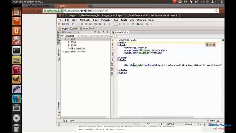Click the collapse all icon in Project panel
The width and height of the screenshot is (236, 133).
98,32
